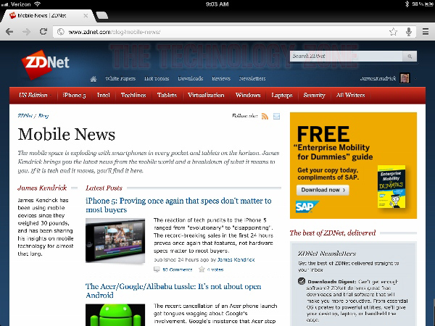The image size is (435, 326).
Task: Click the comments speech bubble icon
Action: click(157, 269)
